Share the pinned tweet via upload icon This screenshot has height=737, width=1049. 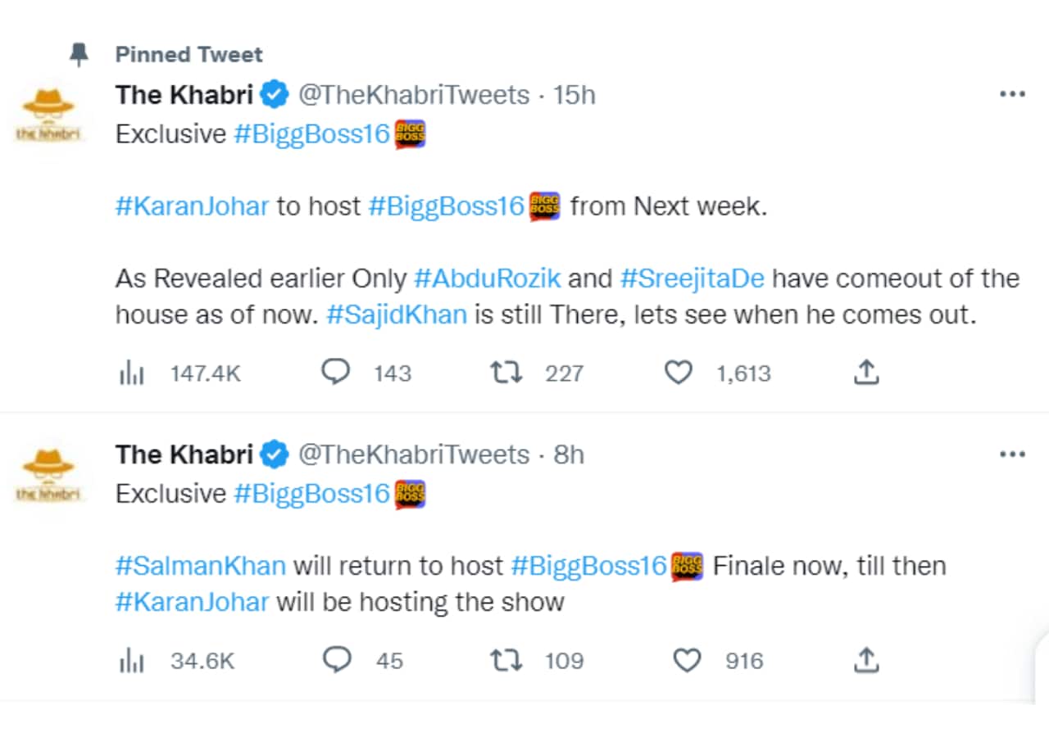coord(866,373)
